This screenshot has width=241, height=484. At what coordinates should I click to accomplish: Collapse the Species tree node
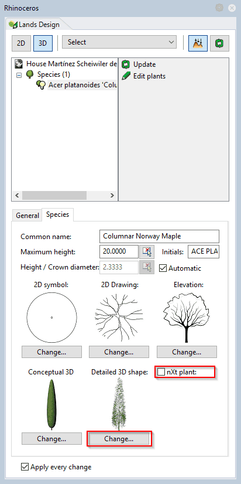19,74
